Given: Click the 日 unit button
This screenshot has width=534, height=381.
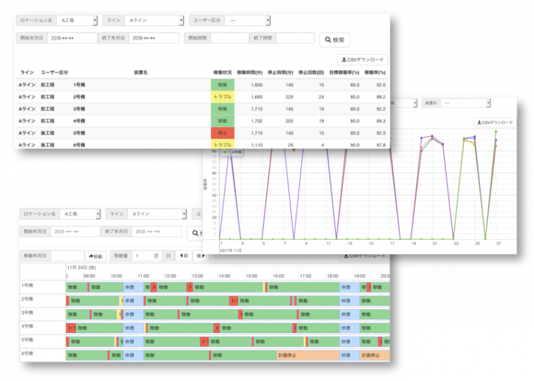Looking at the screenshot, I should (168, 256).
